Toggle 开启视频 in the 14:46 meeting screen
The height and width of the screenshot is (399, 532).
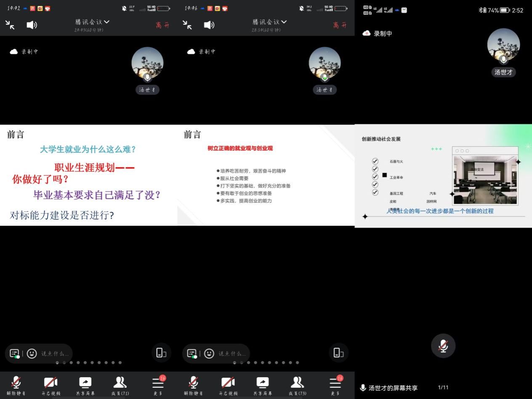click(x=228, y=385)
